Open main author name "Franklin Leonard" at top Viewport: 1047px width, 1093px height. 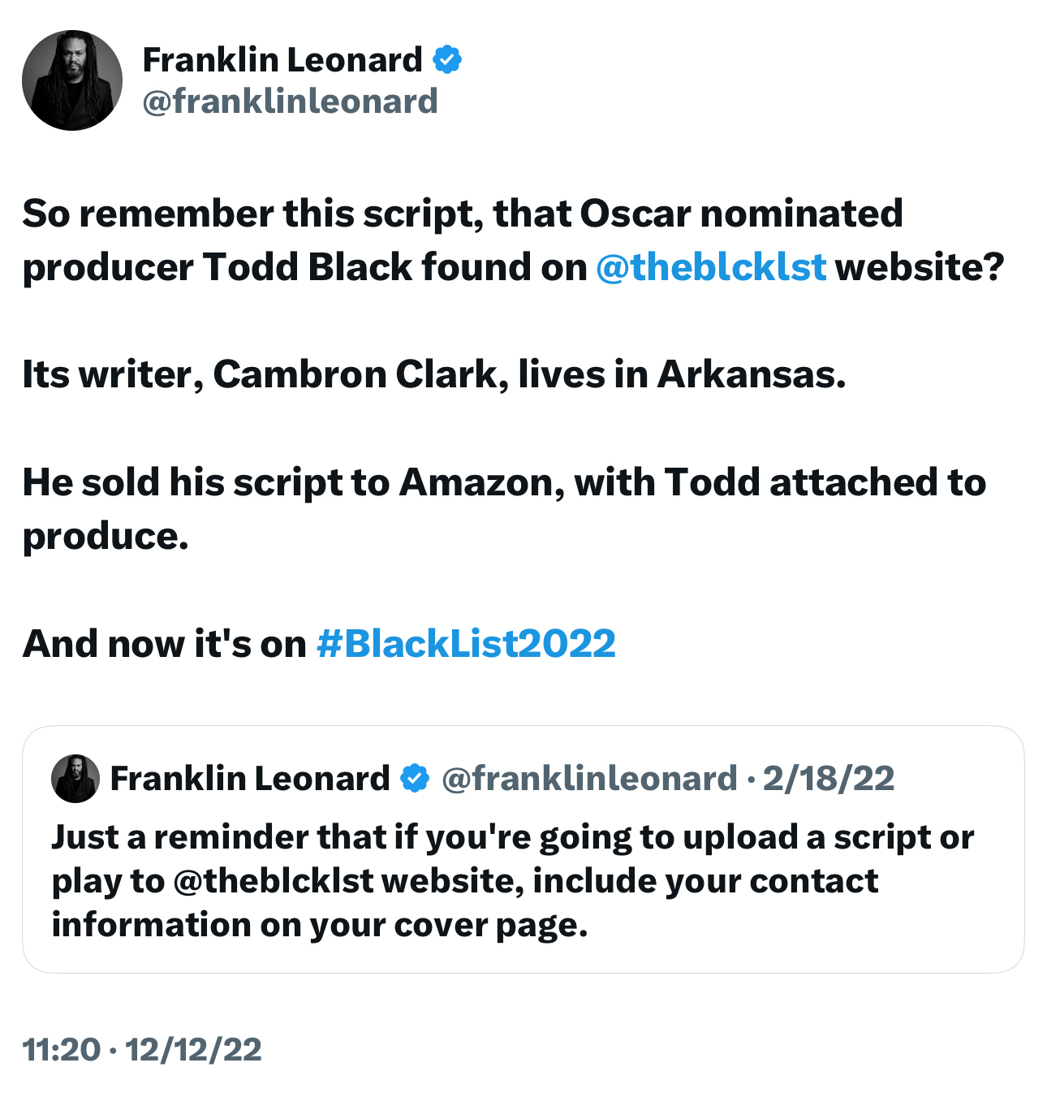click(282, 59)
